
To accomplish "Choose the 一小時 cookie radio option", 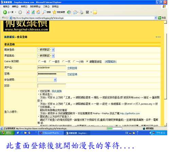I will coord(74,62).
